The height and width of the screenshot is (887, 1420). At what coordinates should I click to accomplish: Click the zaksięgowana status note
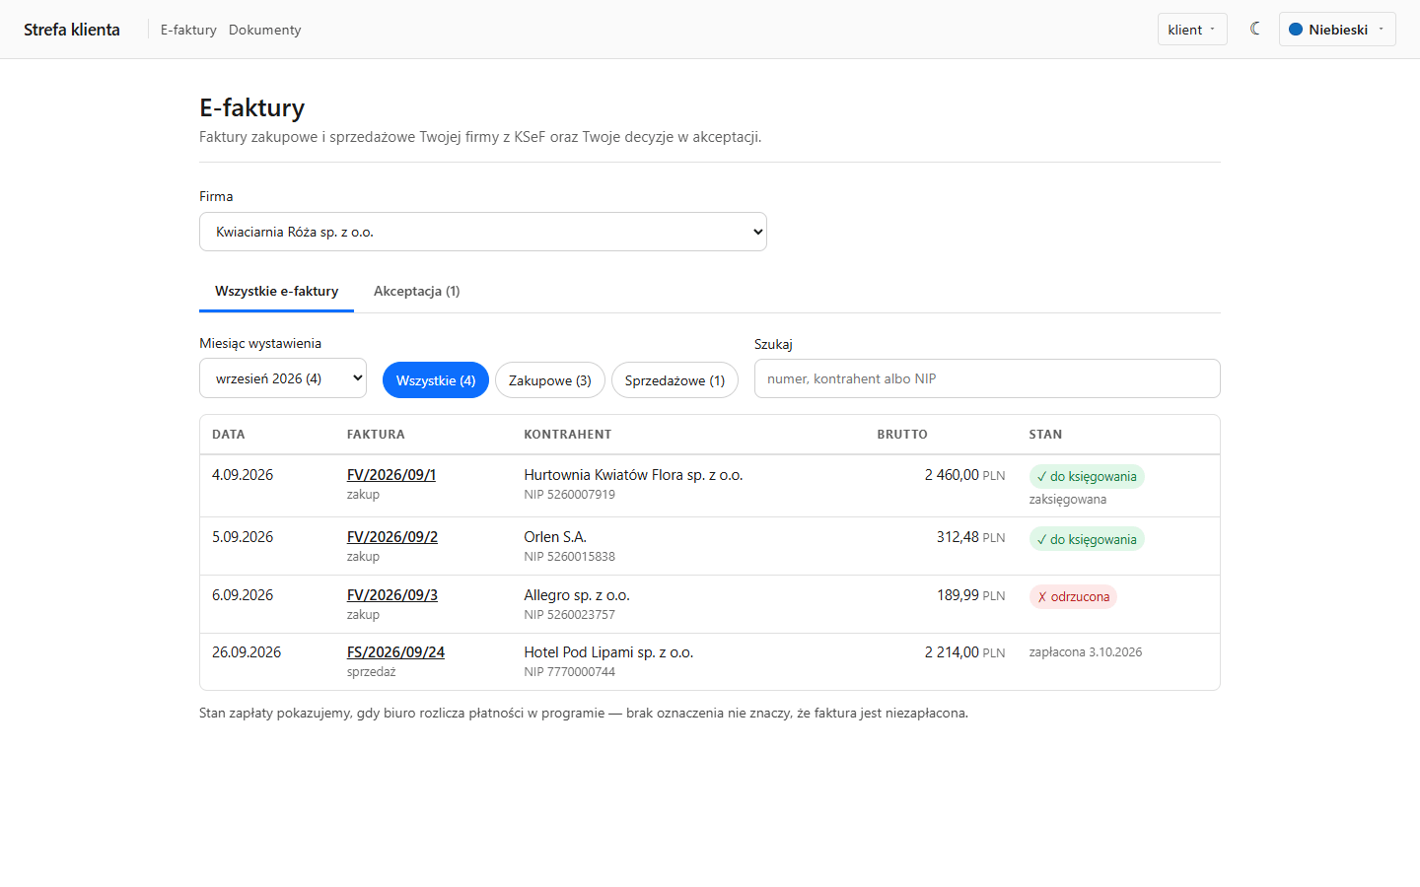(x=1068, y=500)
